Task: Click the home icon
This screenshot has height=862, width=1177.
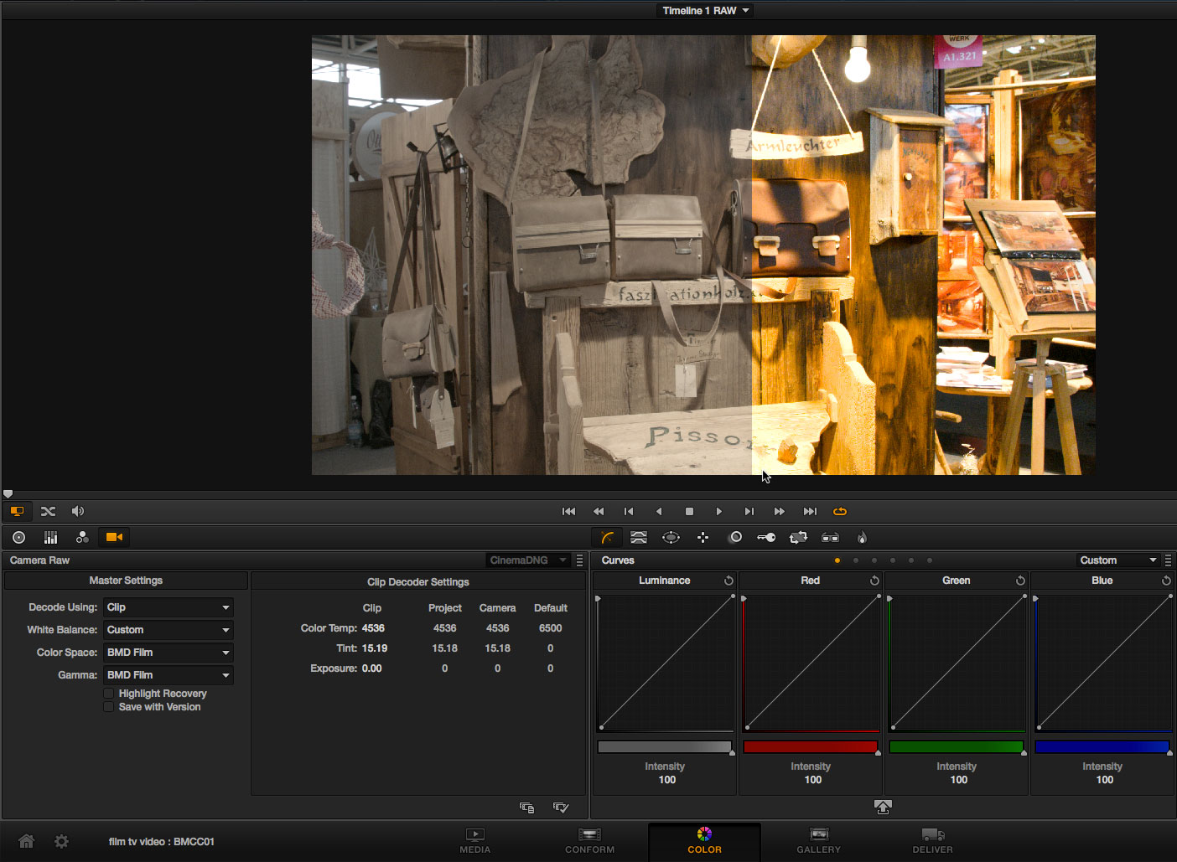Action: click(x=26, y=841)
